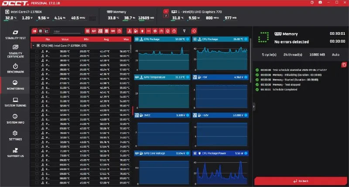Sort table by Value column
Image resolution: width=349 pixels, height=187 pixels.
tap(65, 39)
